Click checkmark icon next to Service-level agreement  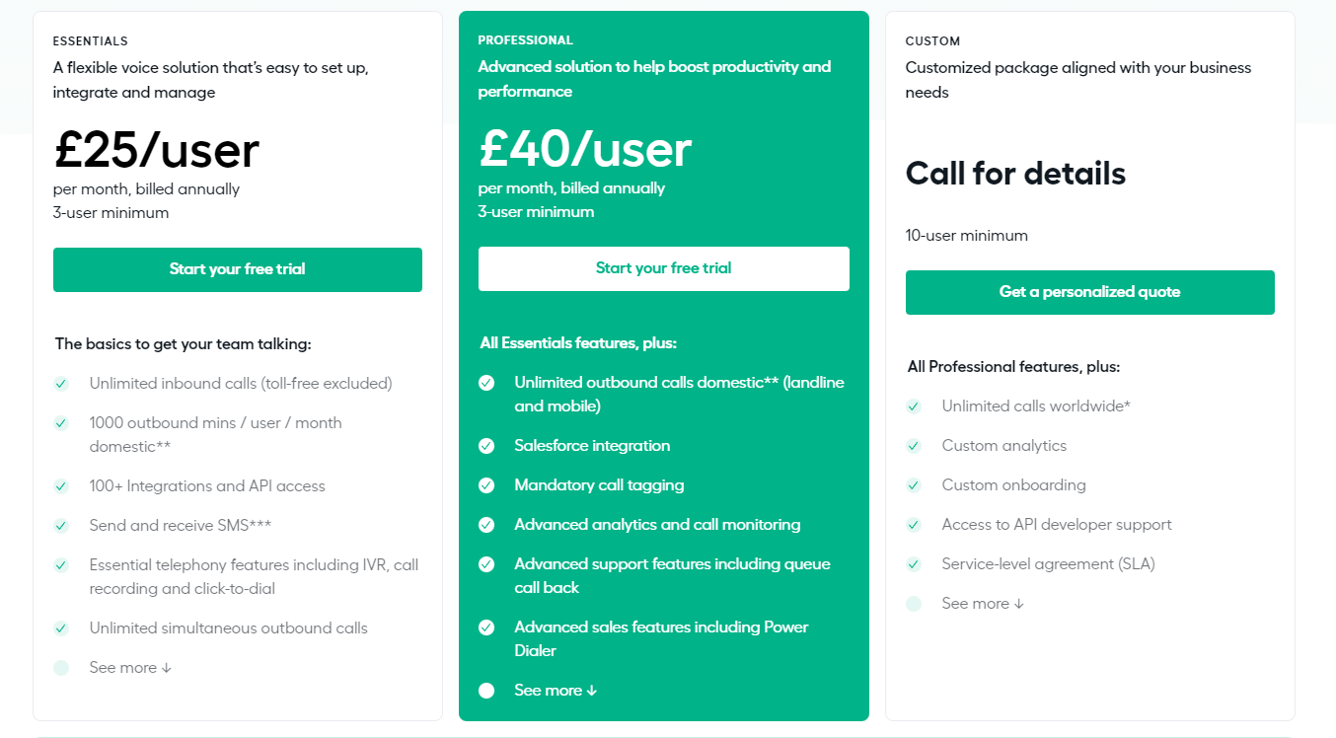pos(914,564)
